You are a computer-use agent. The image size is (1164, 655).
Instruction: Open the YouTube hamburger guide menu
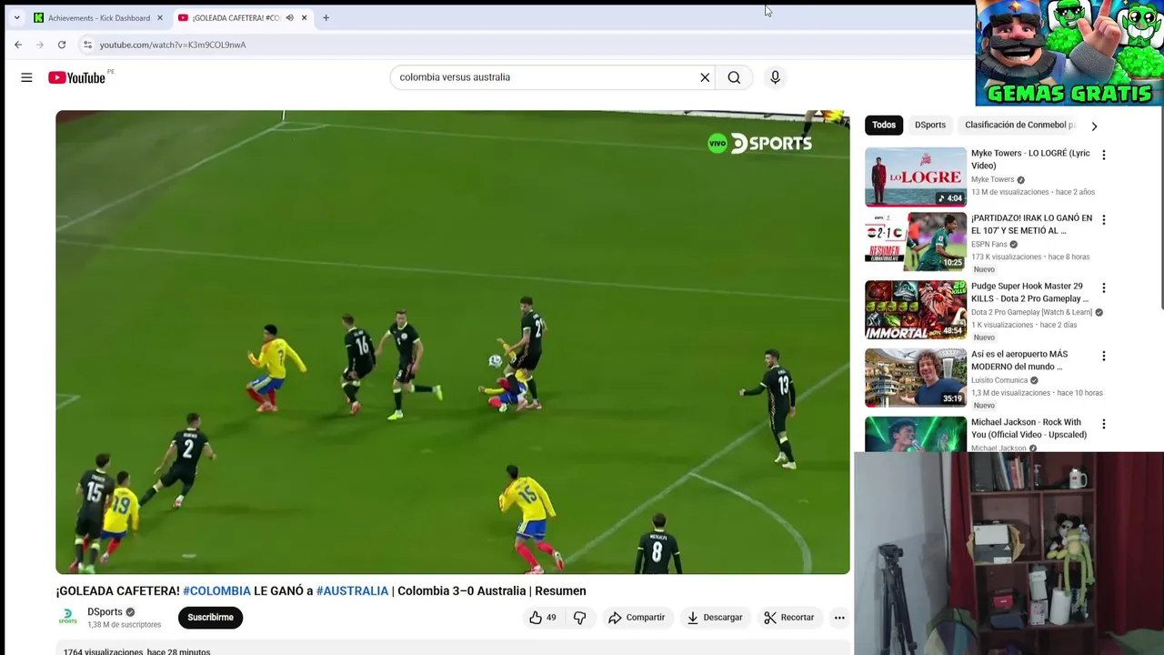click(26, 77)
